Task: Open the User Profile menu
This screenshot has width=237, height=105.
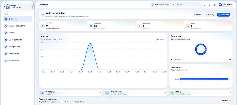Action: (225, 5)
